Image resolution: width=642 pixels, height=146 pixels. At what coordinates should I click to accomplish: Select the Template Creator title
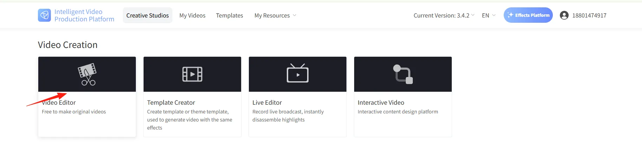pyautogui.click(x=171, y=103)
